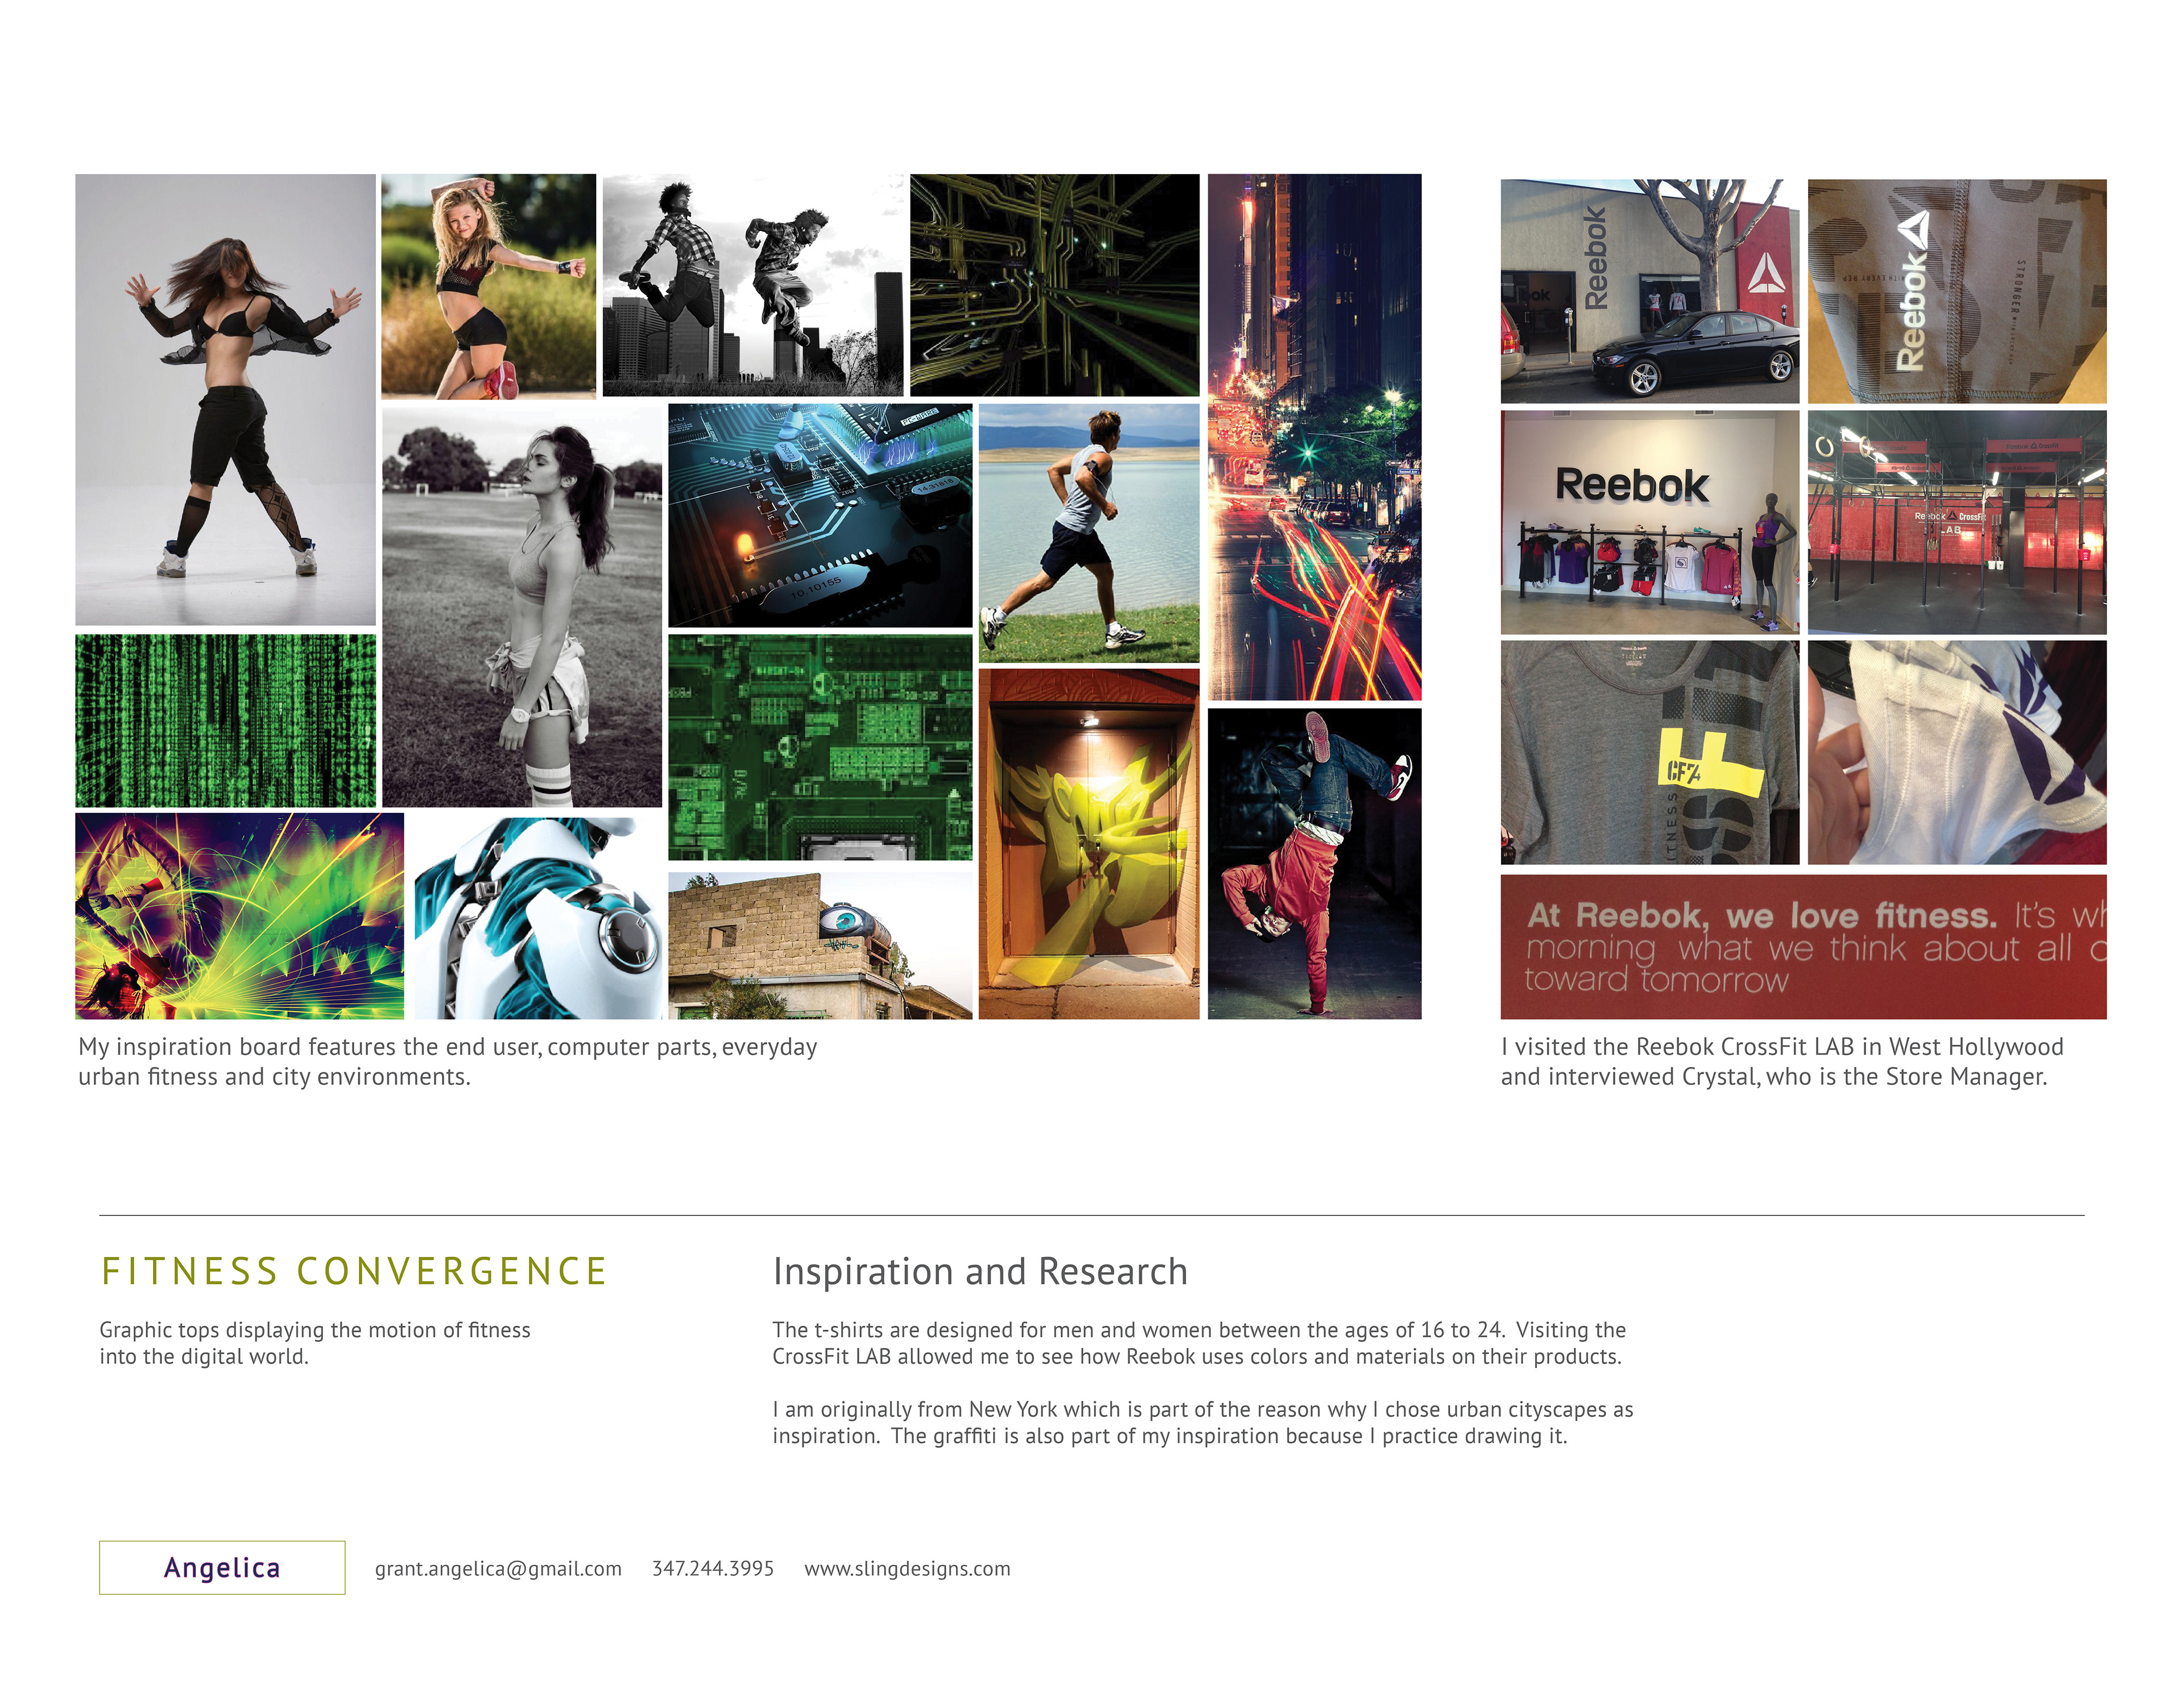Viewport: 2184px width, 1688px height.
Task: Click the white and teal robot image
Action: point(538,918)
